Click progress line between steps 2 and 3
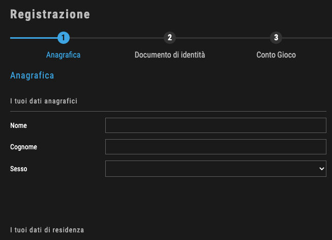332x240 pixels. tap(223, 38)
